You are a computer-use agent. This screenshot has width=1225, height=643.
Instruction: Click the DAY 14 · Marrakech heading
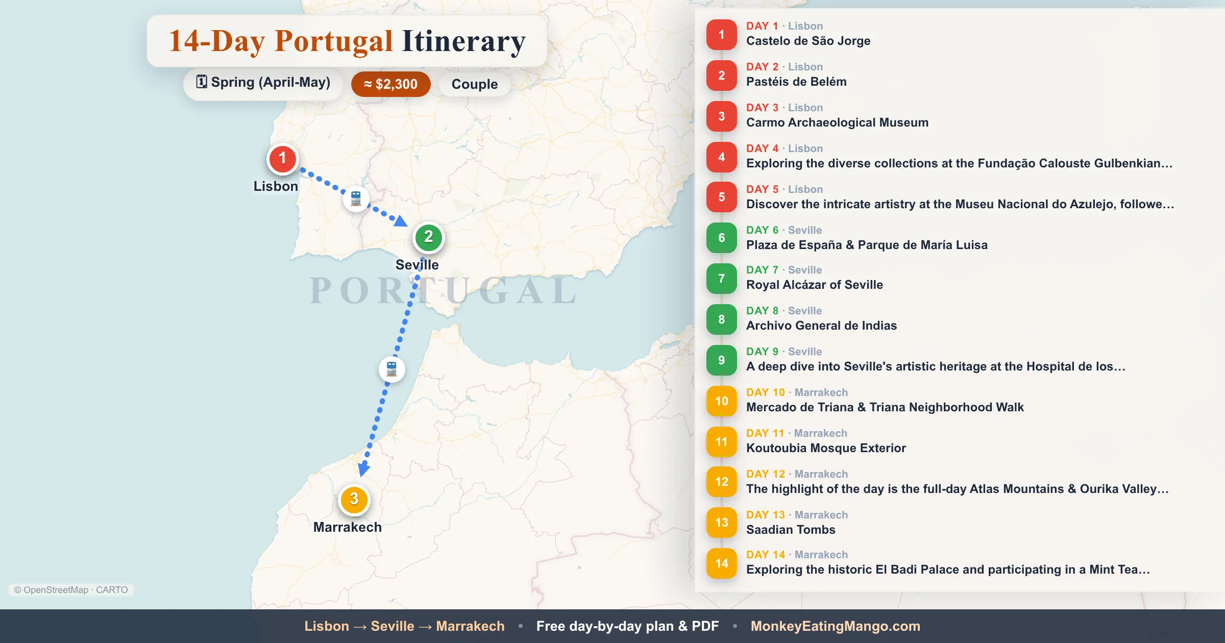point(797,555)
